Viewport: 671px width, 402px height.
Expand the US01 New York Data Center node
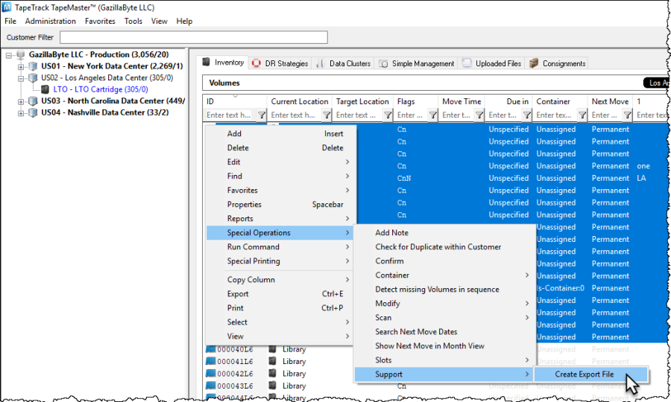tap(21, 66)
